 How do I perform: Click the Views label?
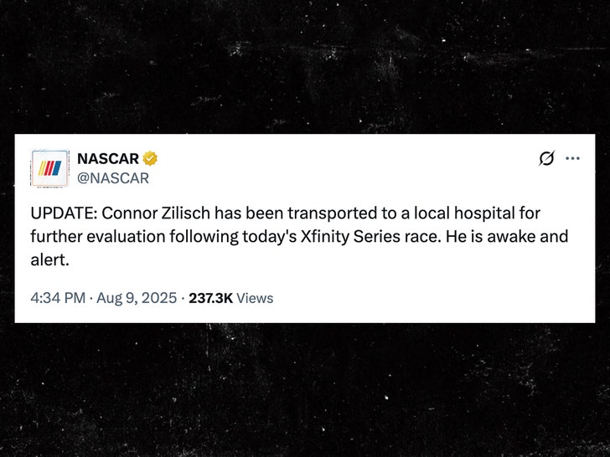point(255,298)
